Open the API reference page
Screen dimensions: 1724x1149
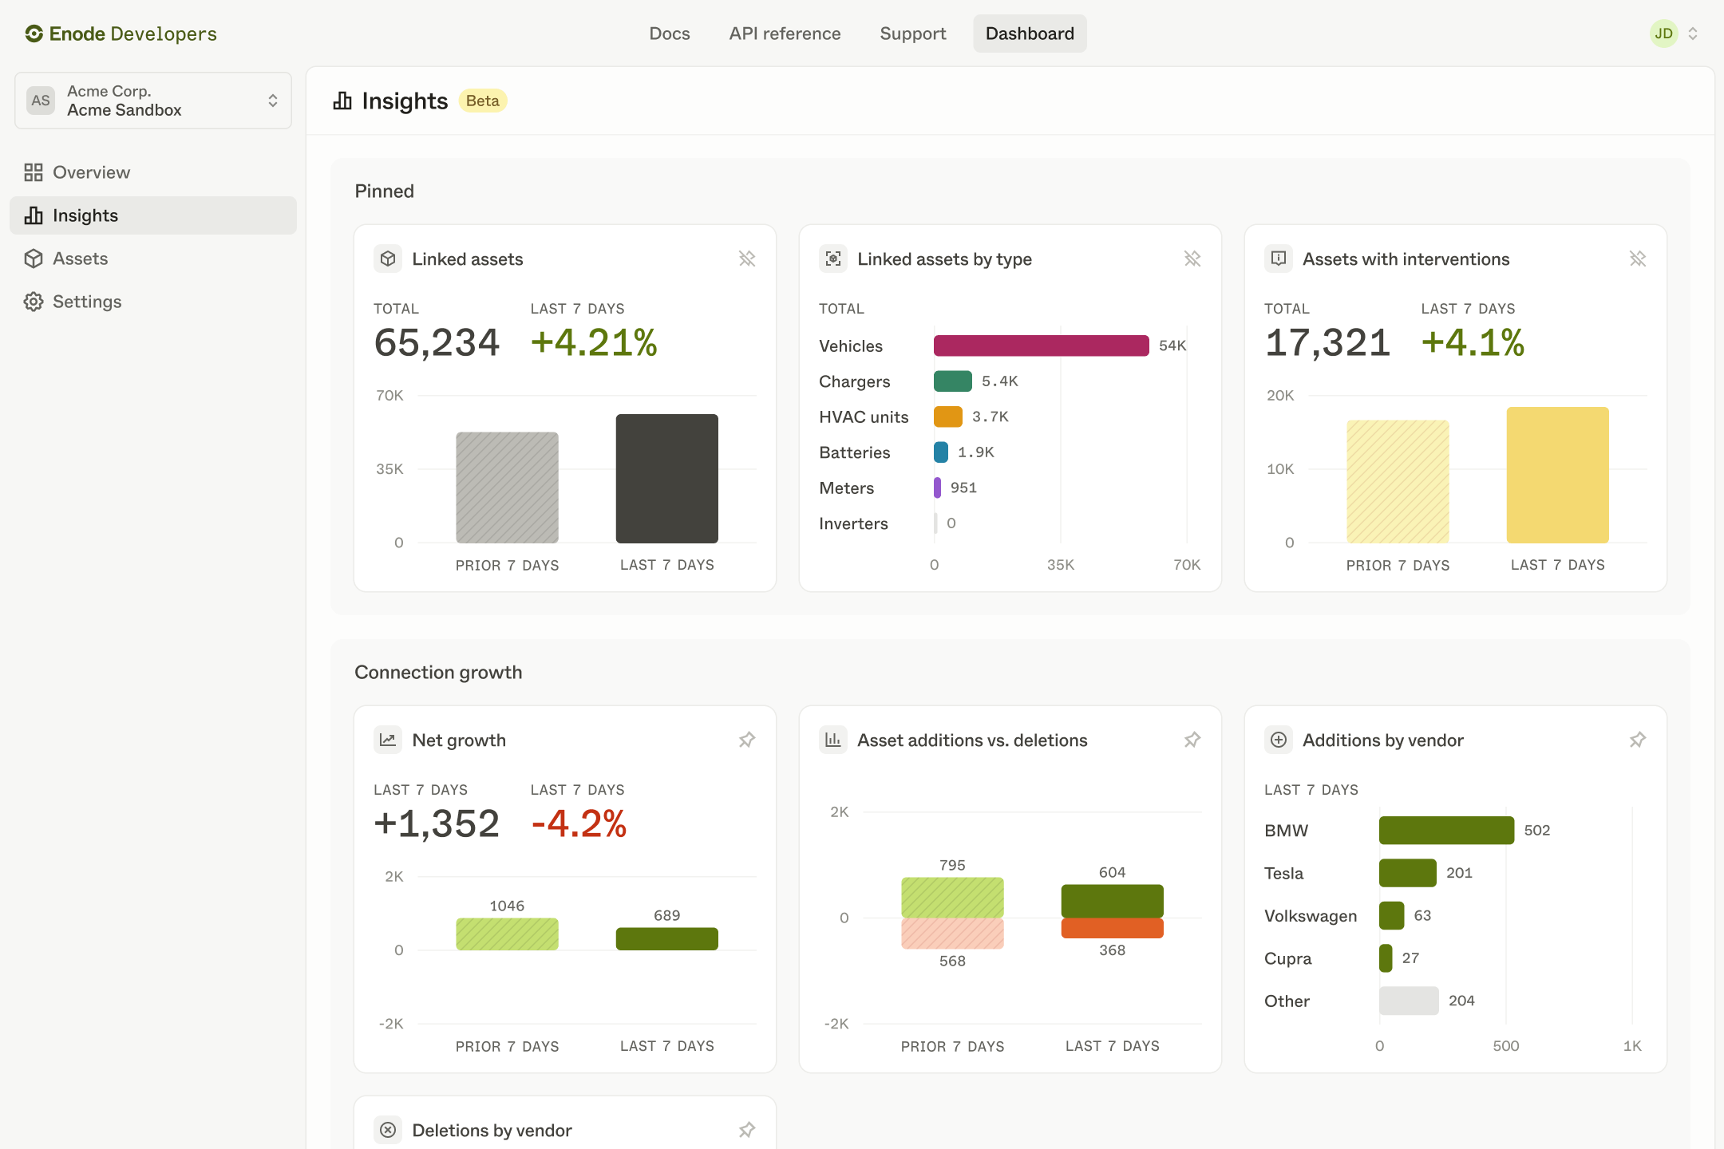pos(785,34)
